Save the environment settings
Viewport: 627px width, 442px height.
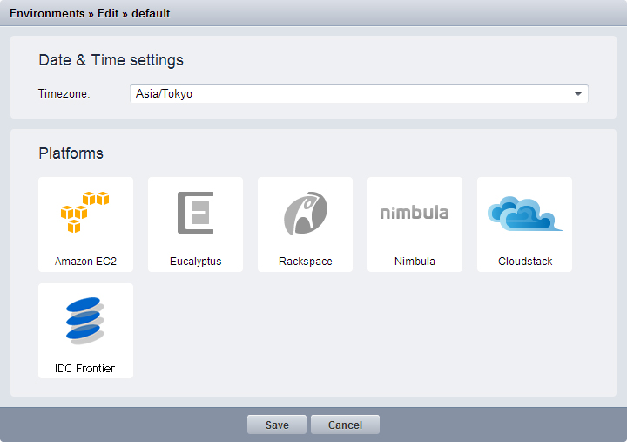point(277,425)
